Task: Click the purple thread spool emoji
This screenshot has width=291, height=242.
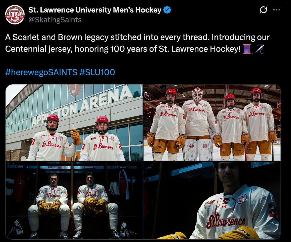Action: [x=247, y=49]
